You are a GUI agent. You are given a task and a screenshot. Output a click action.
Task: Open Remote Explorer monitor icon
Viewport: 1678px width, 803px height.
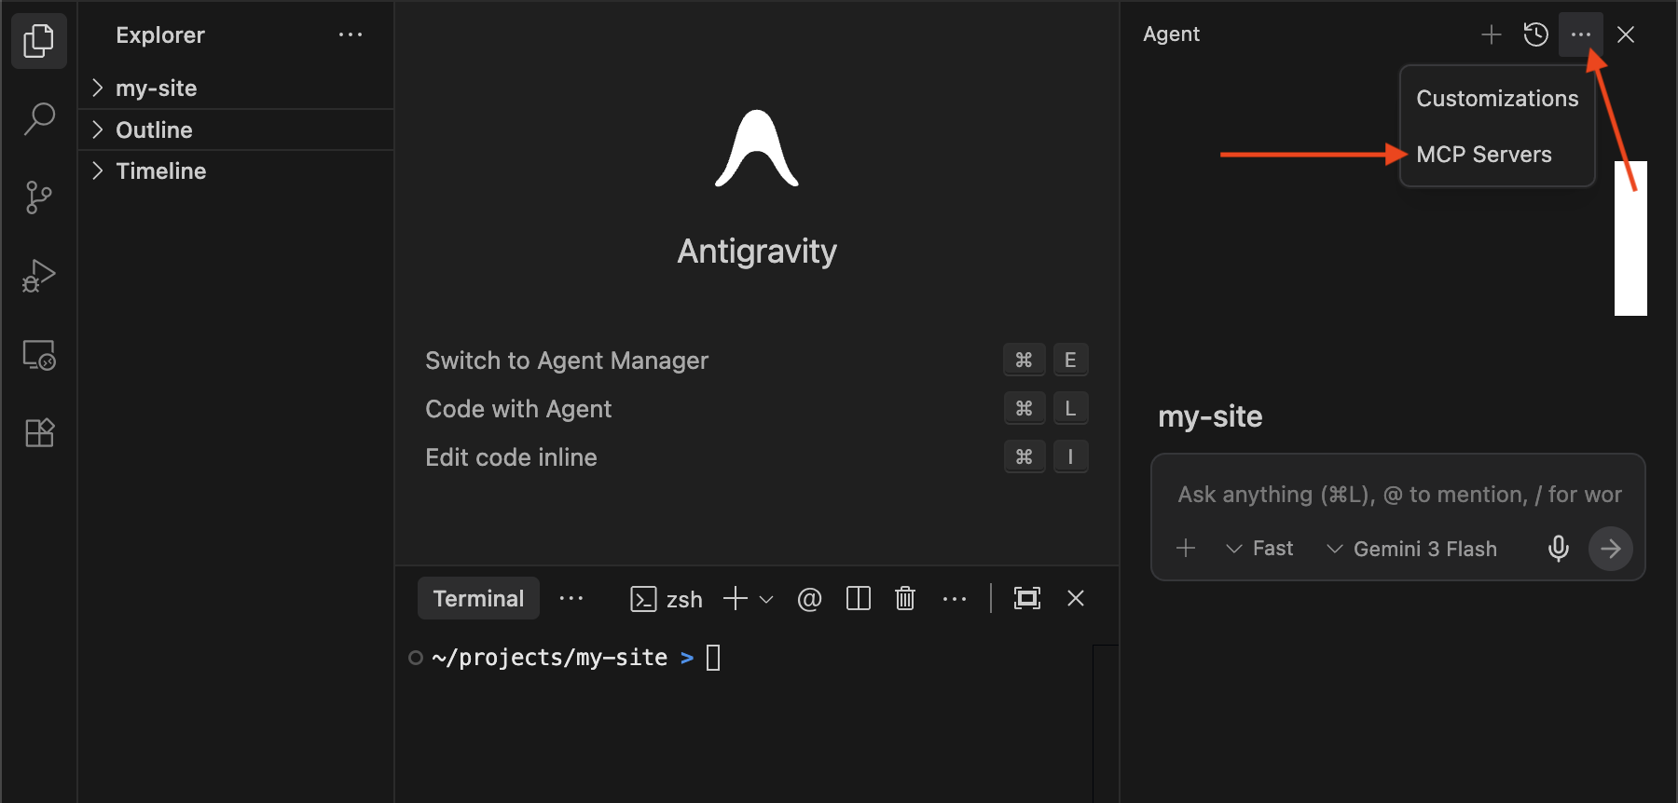(x=39, y=355)
